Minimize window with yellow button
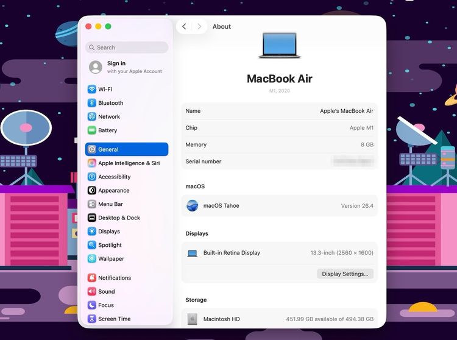The image size is (457, 340). [99, 27]
